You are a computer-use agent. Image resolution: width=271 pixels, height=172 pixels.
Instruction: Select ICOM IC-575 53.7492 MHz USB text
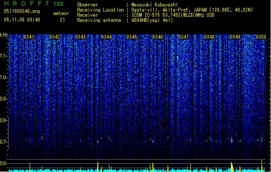173,15
